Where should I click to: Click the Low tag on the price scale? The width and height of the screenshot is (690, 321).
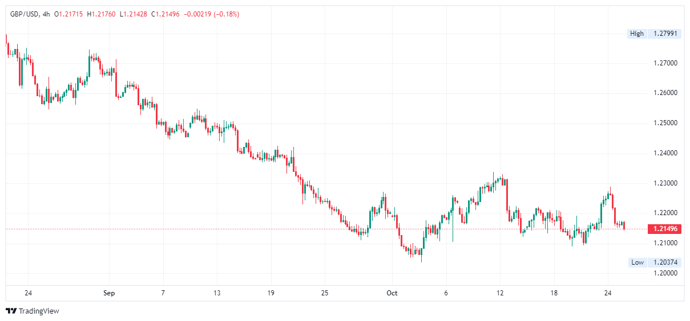637,262
